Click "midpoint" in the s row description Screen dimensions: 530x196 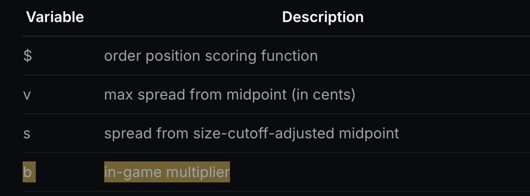click(369, 134)
